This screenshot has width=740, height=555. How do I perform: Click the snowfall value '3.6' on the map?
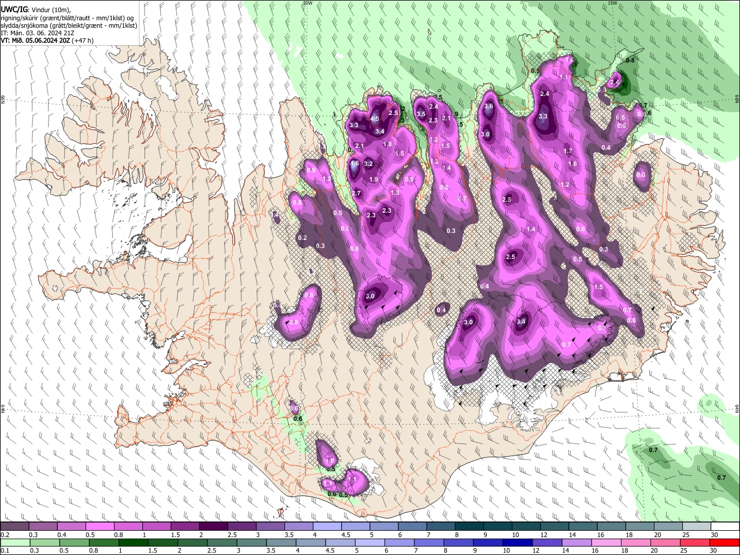[489, 106]
